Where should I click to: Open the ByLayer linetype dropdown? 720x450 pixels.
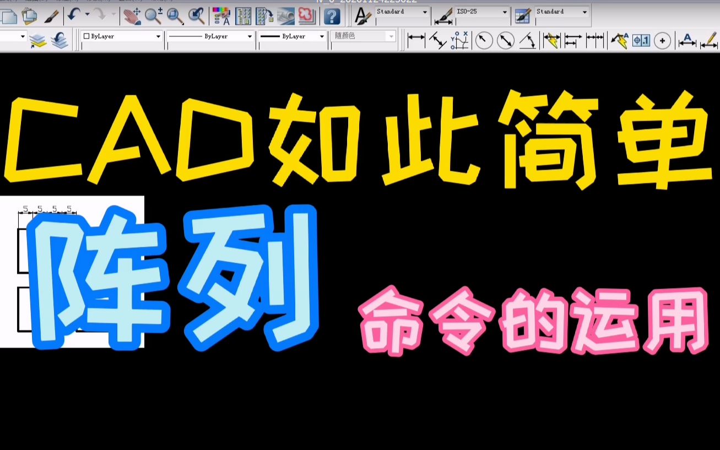(210, 36)
